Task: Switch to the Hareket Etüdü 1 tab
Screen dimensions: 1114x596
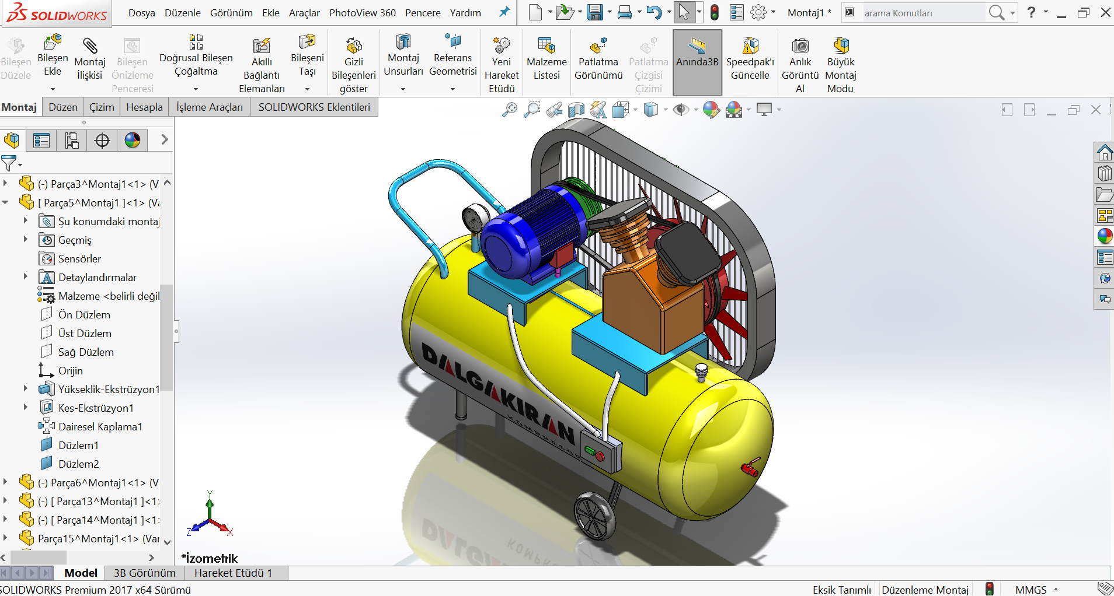Action: pyautogui.click(x=234, y=573)
